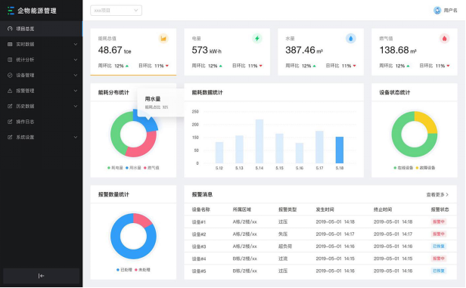Select the 能耗总值 48.67 tce card
This screenshot has height=288, width=466.
133,52
